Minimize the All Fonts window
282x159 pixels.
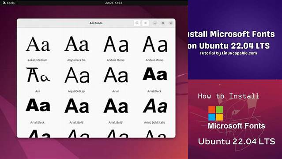coord(155,23)
